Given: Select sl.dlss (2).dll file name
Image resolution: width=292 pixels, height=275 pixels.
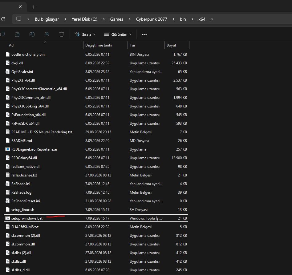Looking at the screenshot, I should [21, 253].
